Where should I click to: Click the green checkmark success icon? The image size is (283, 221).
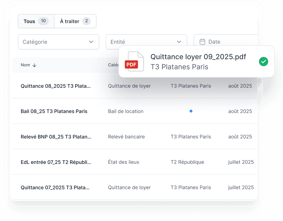tap(263, 62)
